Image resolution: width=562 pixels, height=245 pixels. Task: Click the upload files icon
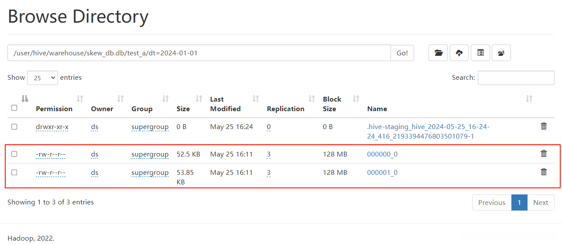click(459, 53)
